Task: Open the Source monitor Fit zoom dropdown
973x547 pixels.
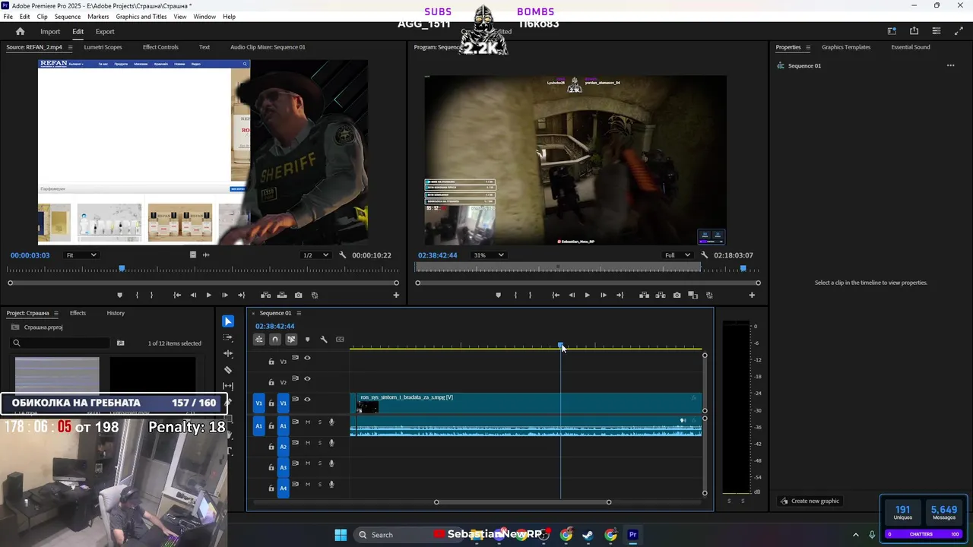Action: click(x=81, y=255)
